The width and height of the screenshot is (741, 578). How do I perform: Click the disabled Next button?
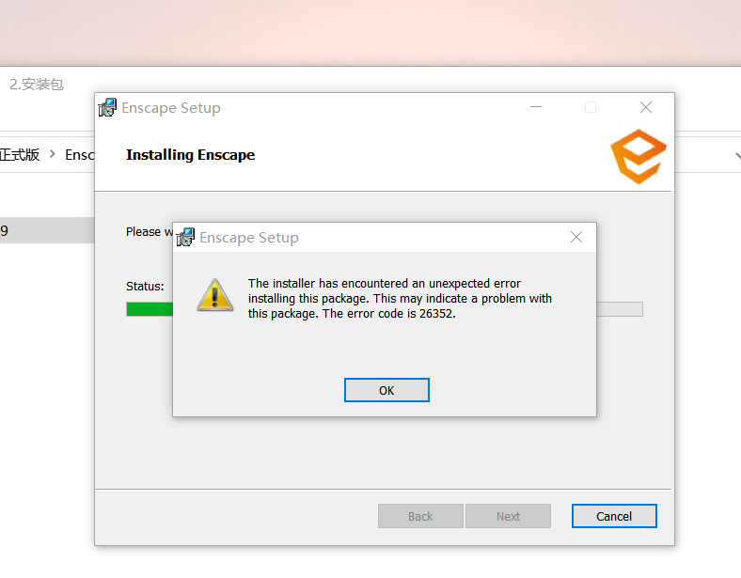pyautogui.click(x=508, y=516)
